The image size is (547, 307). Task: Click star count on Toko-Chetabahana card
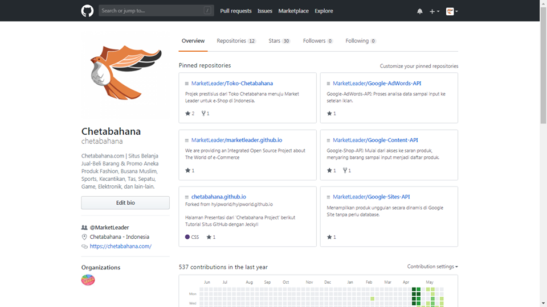[x=190, y=114]
